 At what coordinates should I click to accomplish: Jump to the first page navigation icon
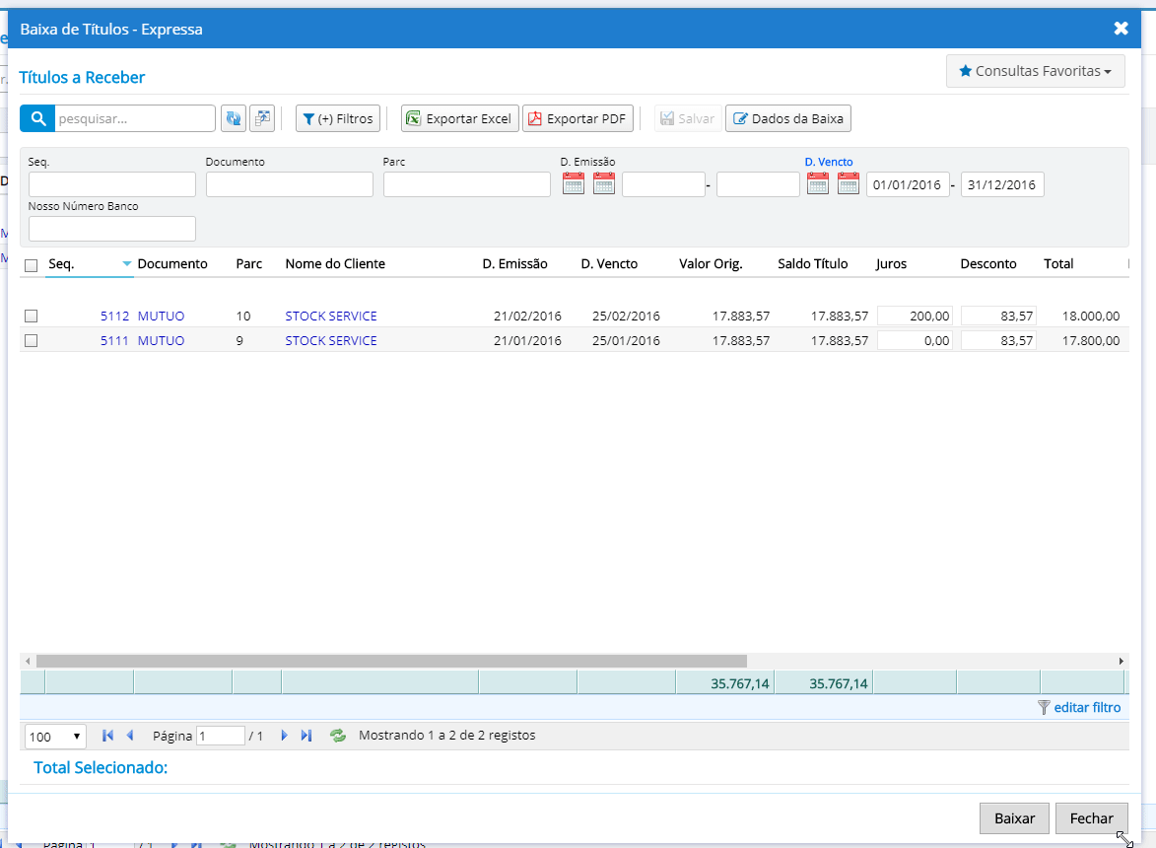[106, 735]
